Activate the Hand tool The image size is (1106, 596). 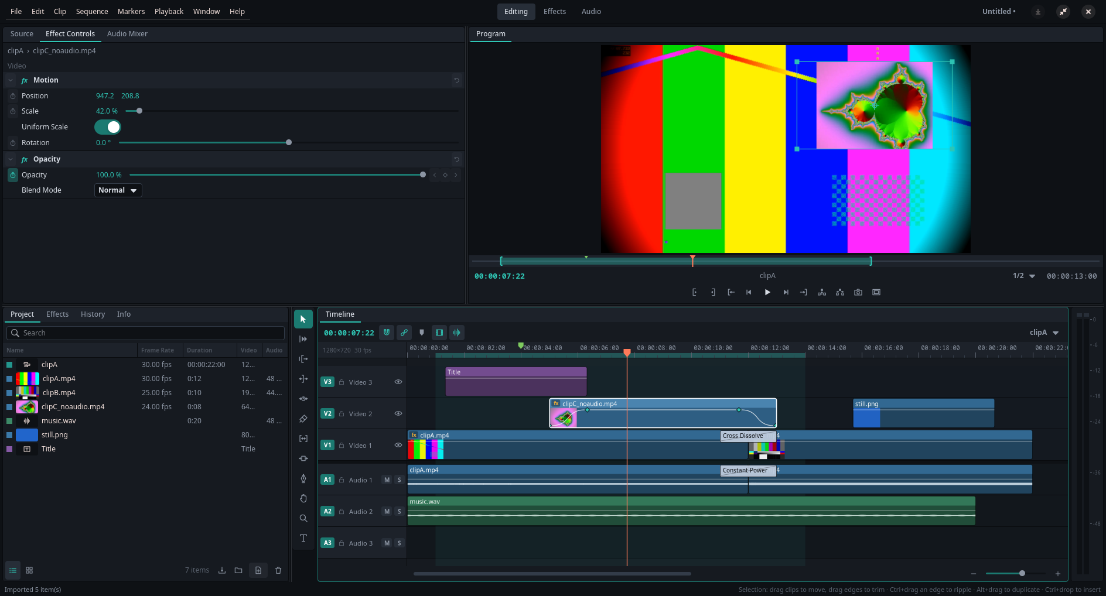(x=303, y=498)
